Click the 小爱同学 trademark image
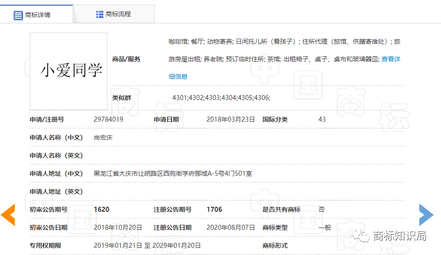The image size is (441, 255). coord(69,71)
